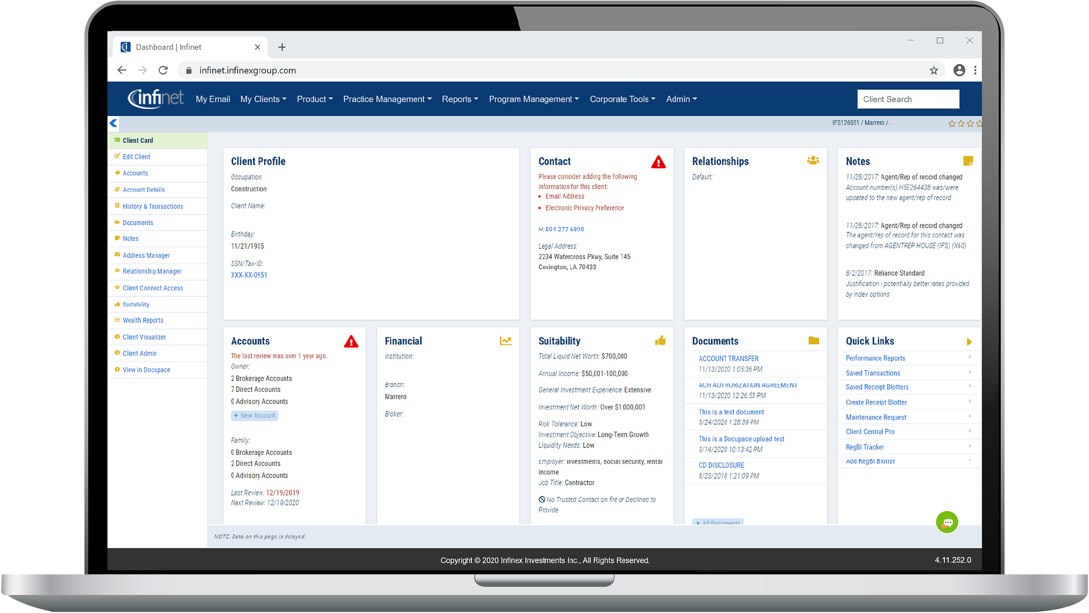This screenshot has height=613, width=1089.
Task: Open Documents in the sidebar
Action: coord(138,223)
